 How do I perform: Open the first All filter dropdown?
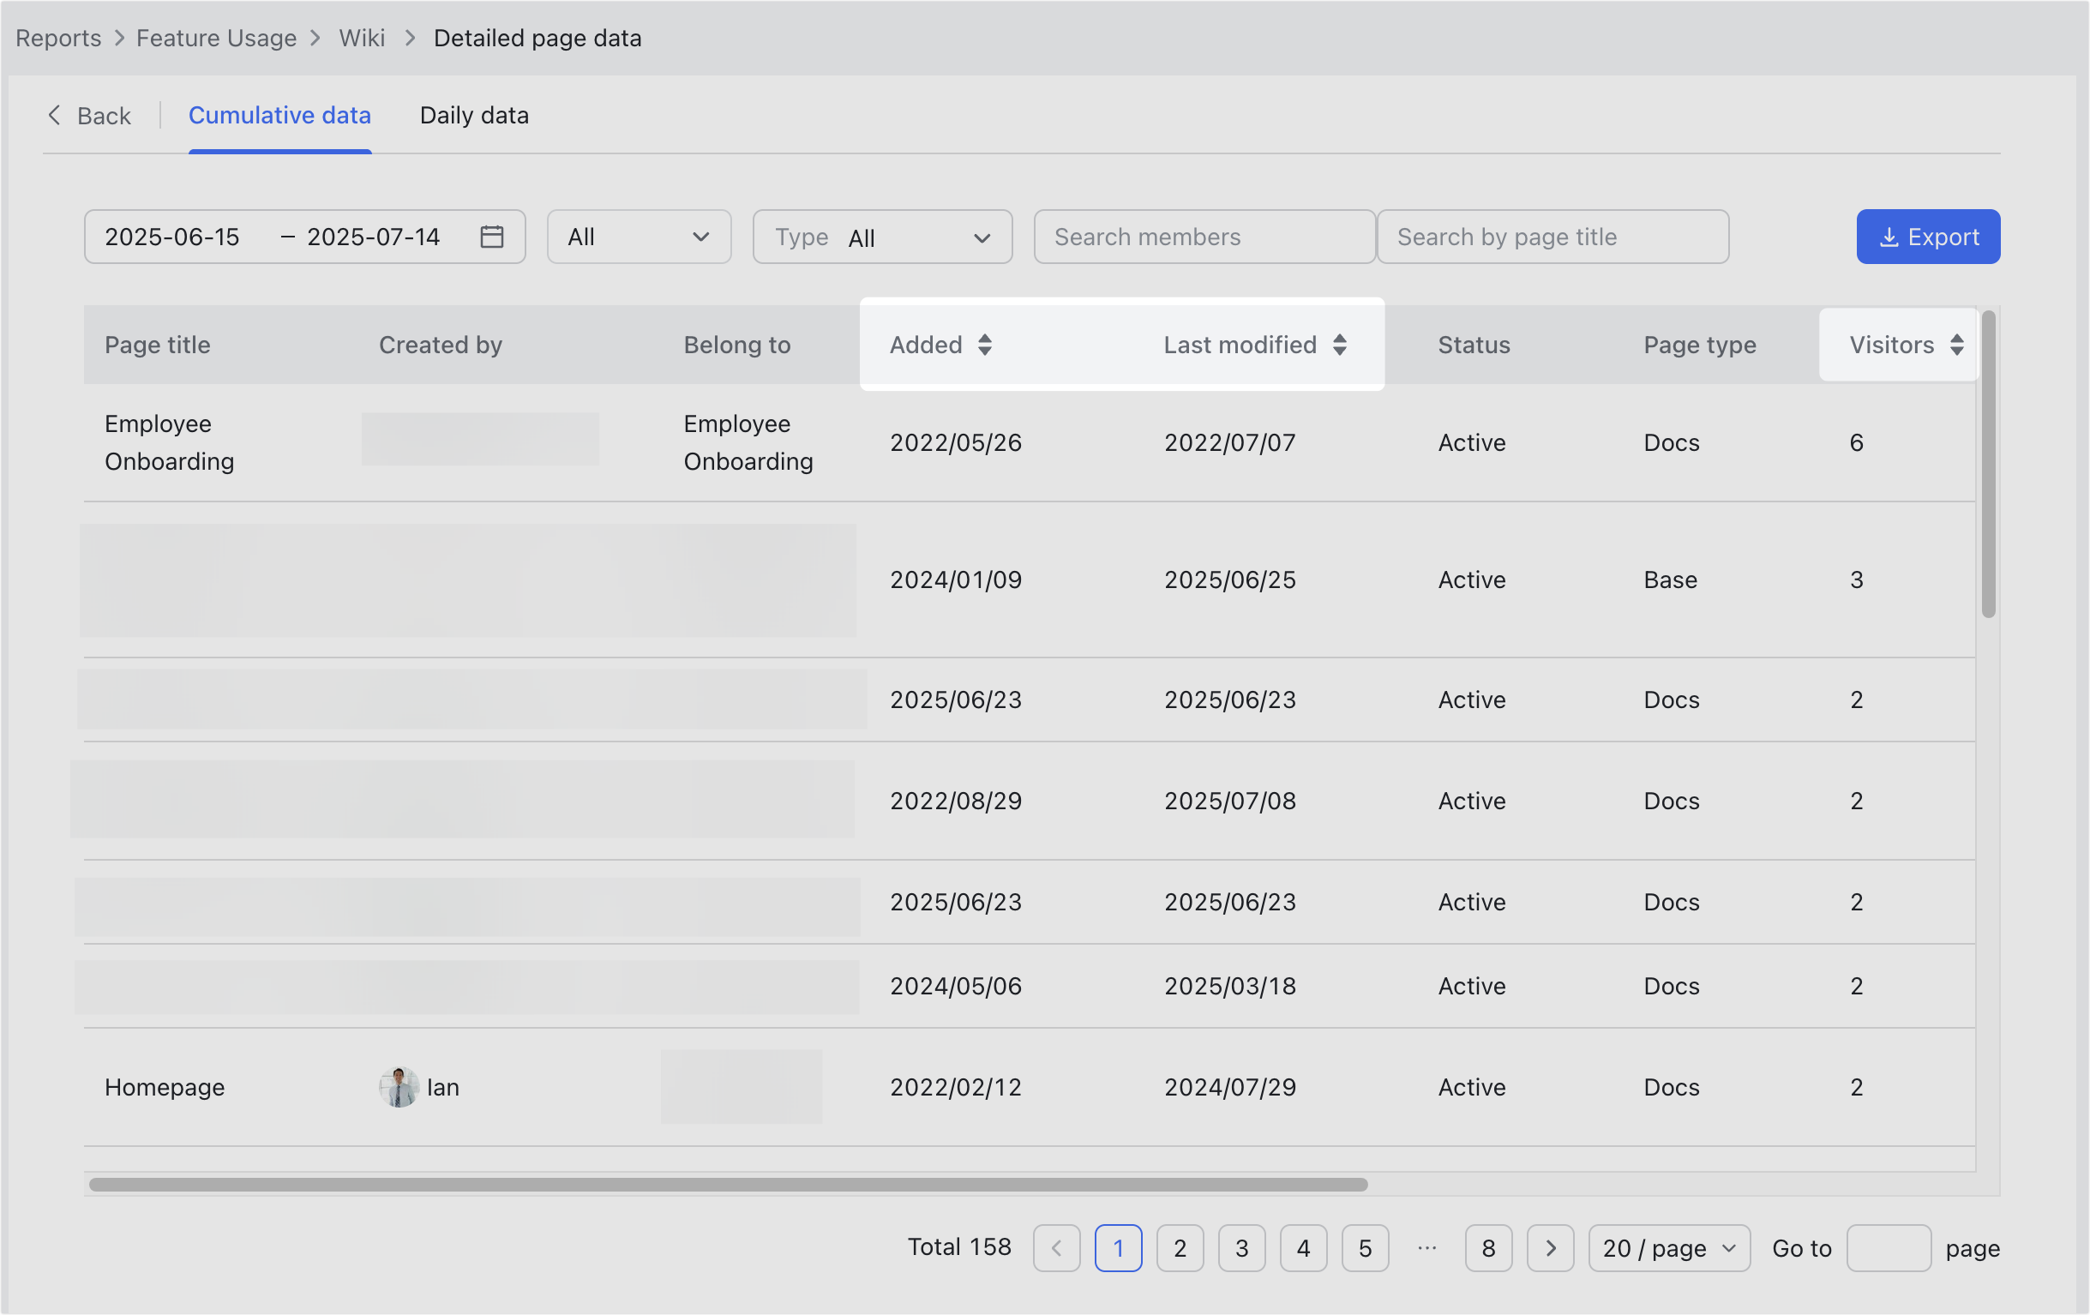[x=639, y=236]
